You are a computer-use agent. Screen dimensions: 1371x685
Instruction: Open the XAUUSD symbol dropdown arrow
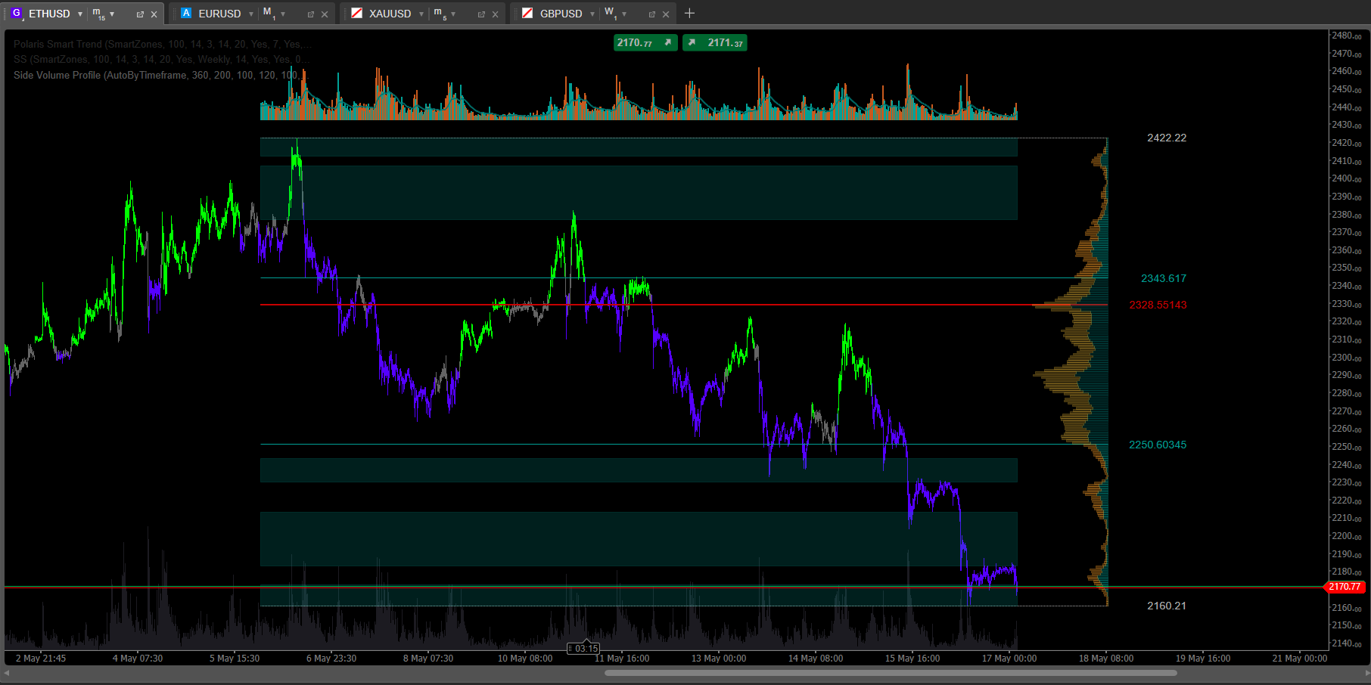point(421,14)
